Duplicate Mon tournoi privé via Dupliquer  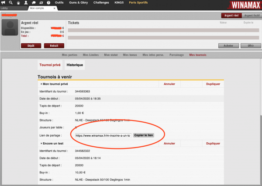(x=213, y=84)
